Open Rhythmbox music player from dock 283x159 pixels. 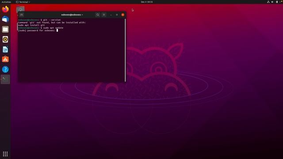[5, 39]
